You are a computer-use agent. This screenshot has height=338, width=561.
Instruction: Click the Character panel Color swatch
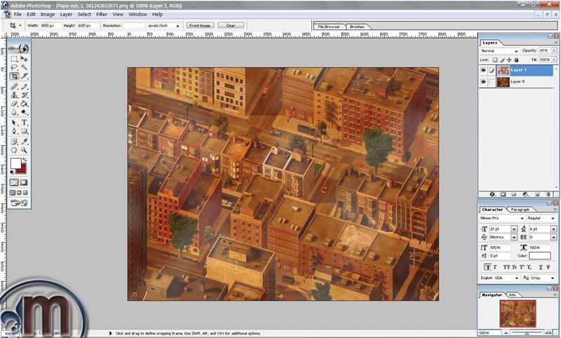540,256
